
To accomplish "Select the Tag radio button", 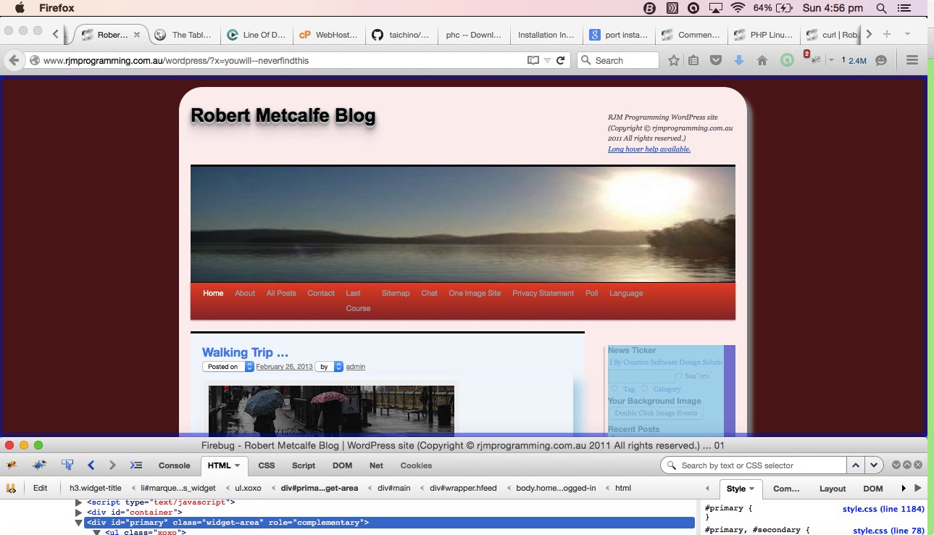I will pyautogui.click(x=614, y=389).
